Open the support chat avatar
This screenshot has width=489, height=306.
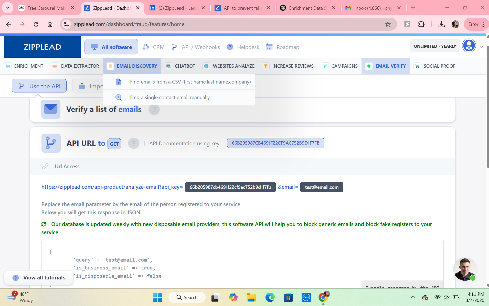pyautogui.click(x=465, y=269)
